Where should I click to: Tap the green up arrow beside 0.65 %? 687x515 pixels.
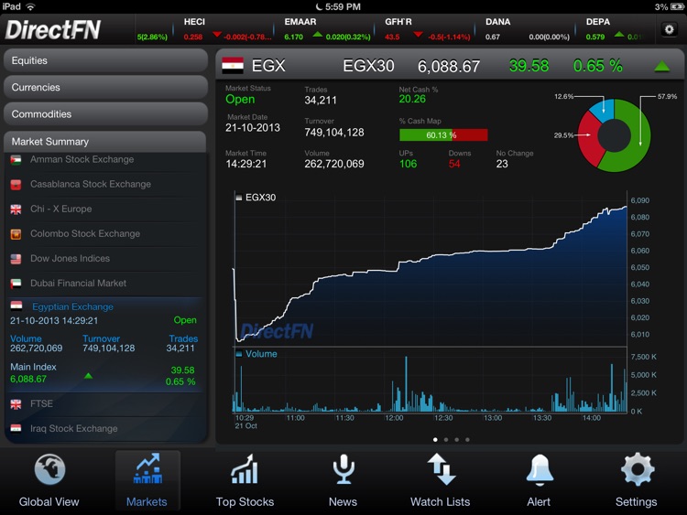(x=661, y=66)
